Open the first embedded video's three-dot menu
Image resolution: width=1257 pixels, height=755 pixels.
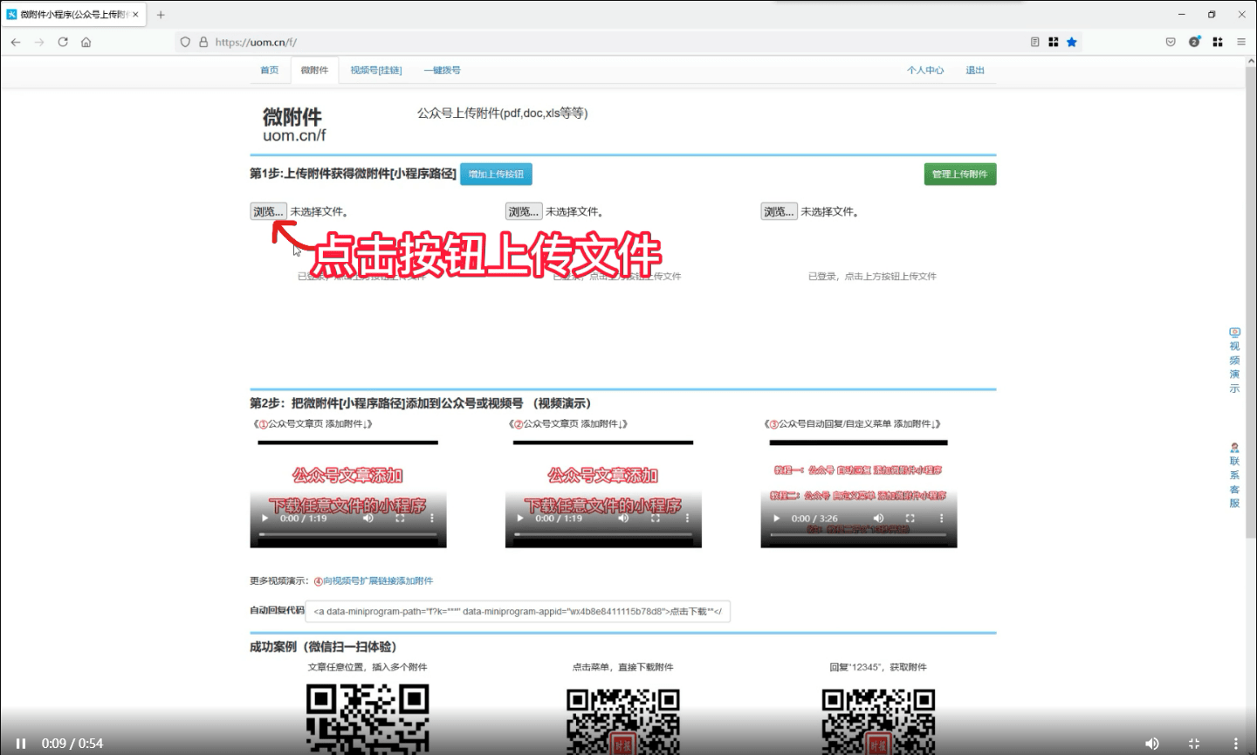coord(430,518)
